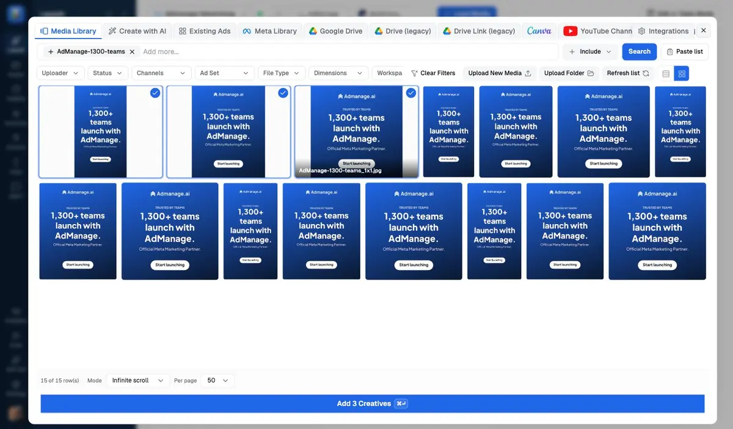
Task: Click the plus icon on the AdManage-1300-teams chip
Action: click(51, 52)
